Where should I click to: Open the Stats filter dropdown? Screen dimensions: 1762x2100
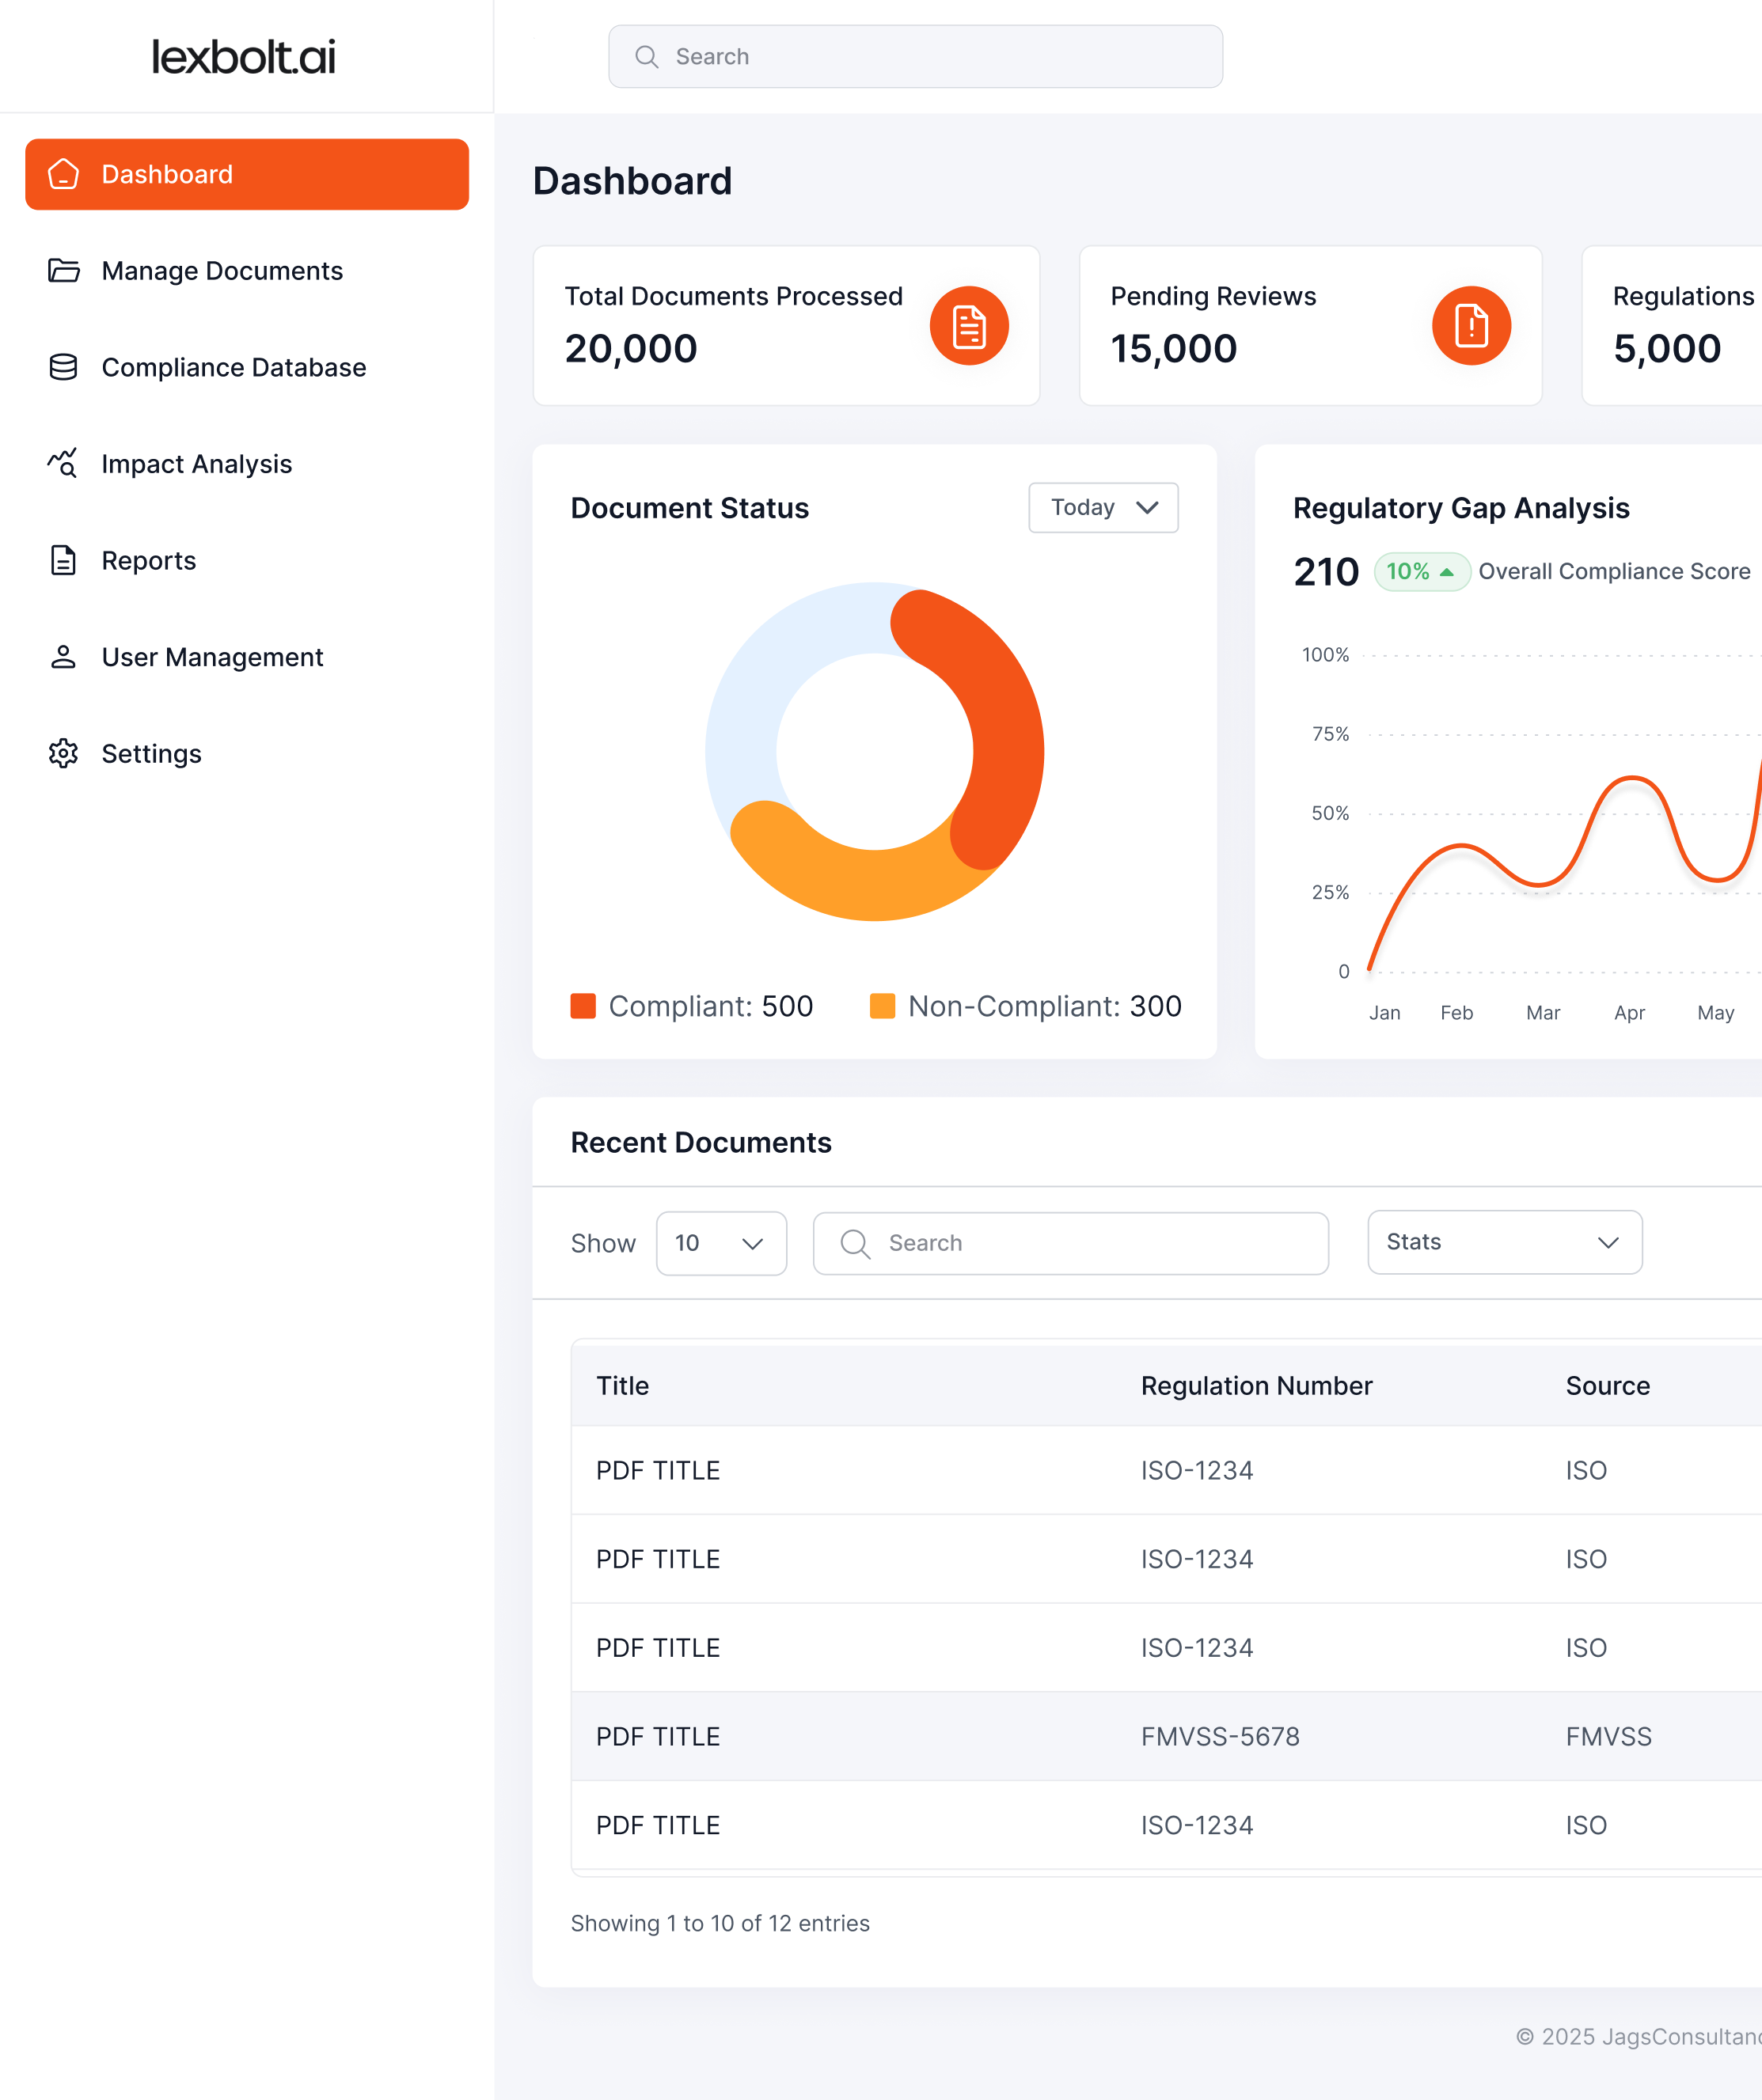pos(1504,1242)
